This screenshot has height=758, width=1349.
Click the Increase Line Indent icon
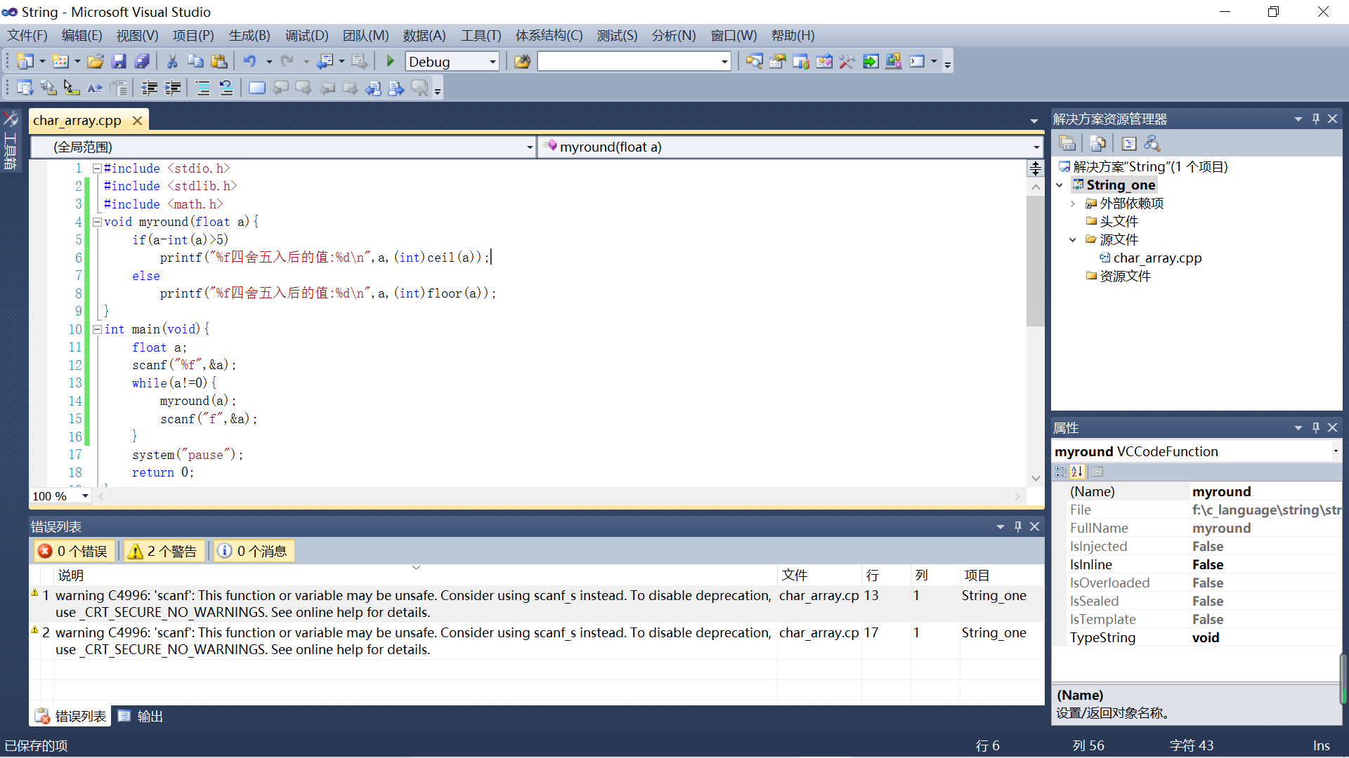173,88
